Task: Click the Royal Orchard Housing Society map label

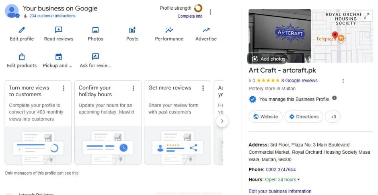Action: pyautogui.click(x=345, y=19)
